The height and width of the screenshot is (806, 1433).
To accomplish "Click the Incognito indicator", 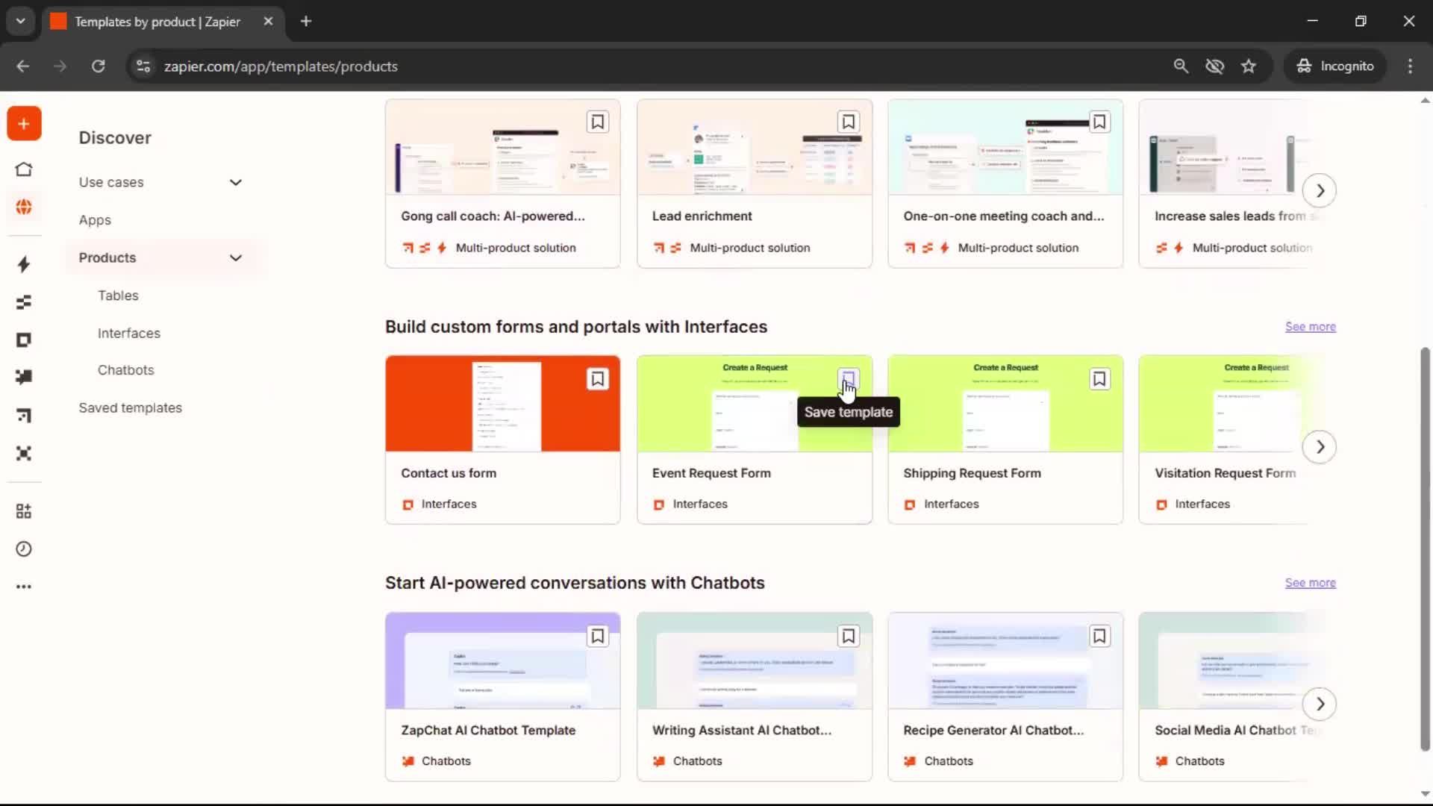I will click(1335, 66).
